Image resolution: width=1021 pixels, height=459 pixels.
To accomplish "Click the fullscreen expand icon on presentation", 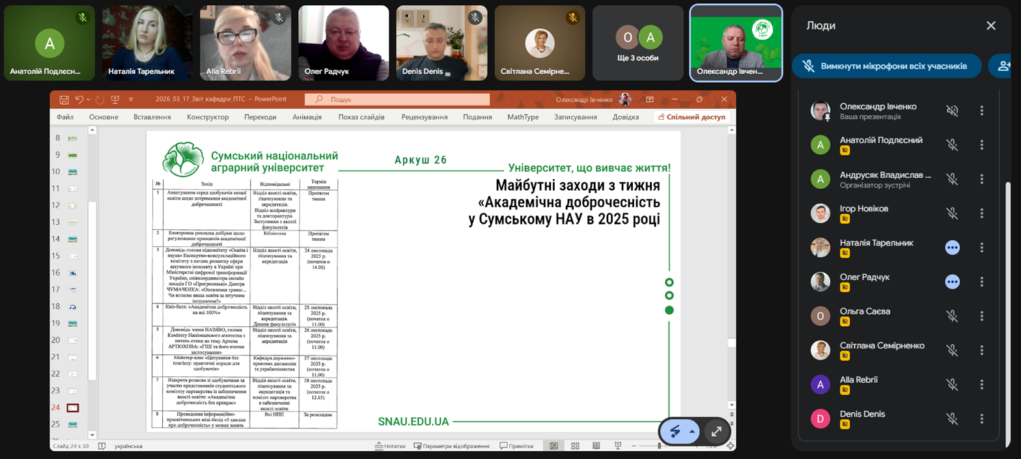I will (716, 431).
